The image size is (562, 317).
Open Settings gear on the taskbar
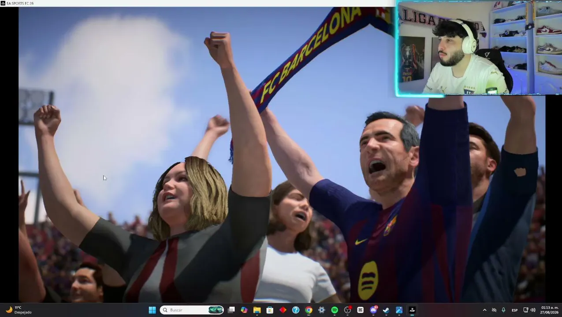click(x=321, y=310)
